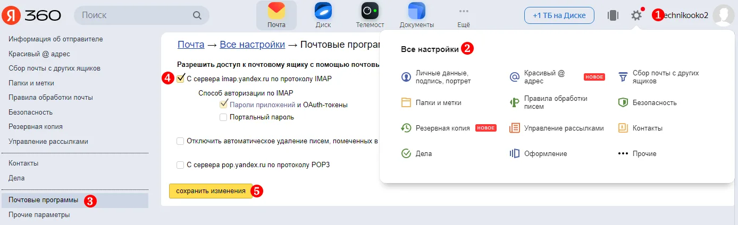
Task: Click into the Поиск search field
Action: point(141,15)
